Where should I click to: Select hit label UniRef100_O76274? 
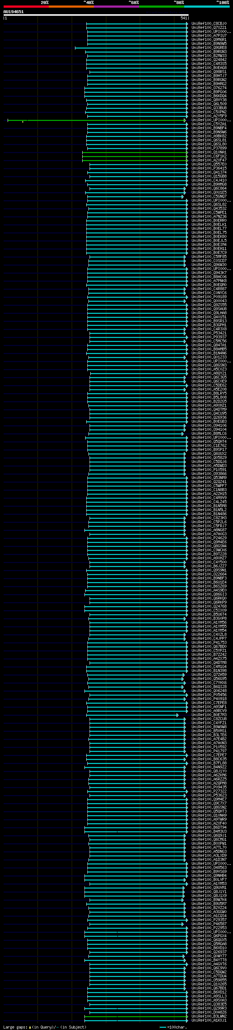coord(209,88)
